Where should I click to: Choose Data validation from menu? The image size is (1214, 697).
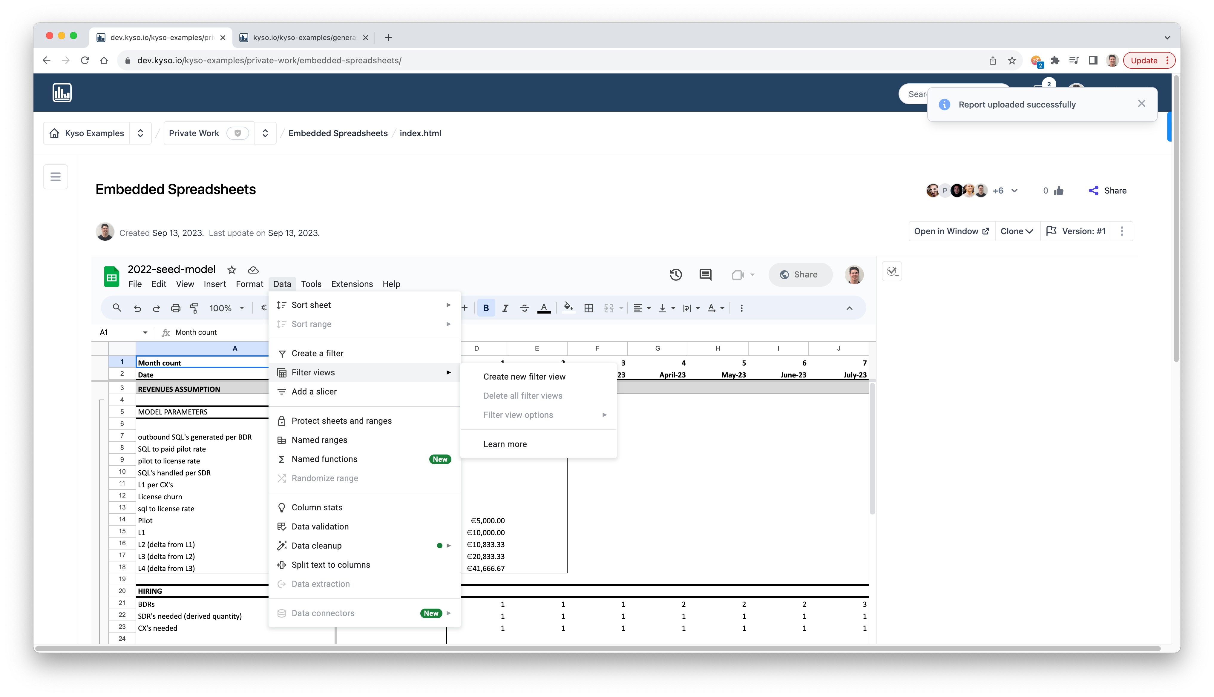(x=320, y=526)
